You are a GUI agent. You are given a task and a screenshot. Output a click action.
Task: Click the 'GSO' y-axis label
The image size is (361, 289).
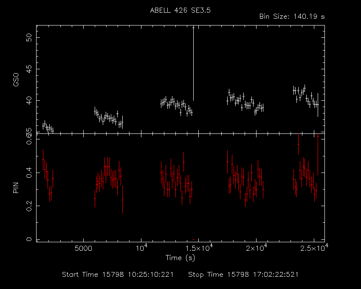tap(16, 80)
